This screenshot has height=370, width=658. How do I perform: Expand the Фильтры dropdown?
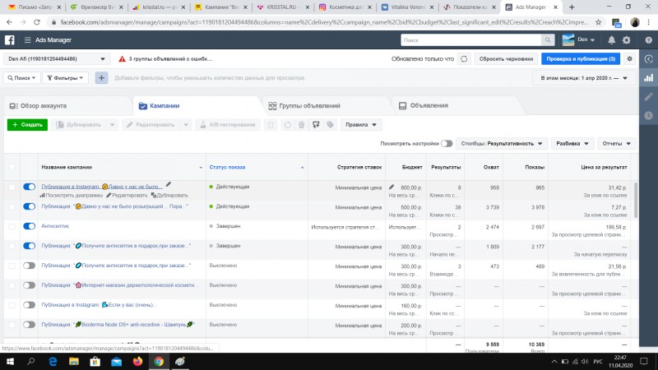point(65,77)
